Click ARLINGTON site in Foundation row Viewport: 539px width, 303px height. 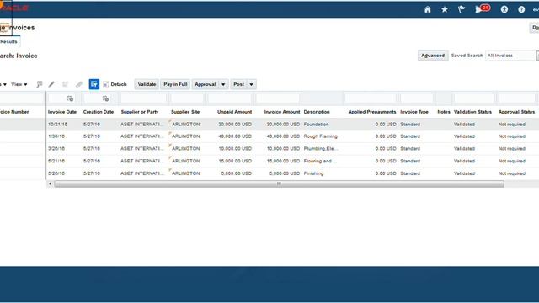185,125
